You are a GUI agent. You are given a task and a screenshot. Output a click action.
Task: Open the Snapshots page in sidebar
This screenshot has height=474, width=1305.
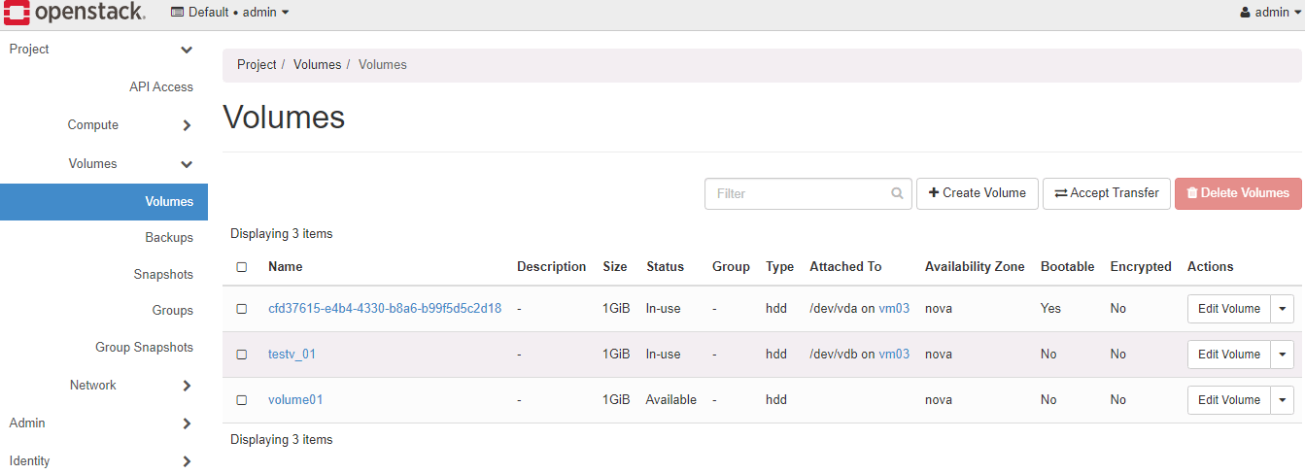pos(163,275)
